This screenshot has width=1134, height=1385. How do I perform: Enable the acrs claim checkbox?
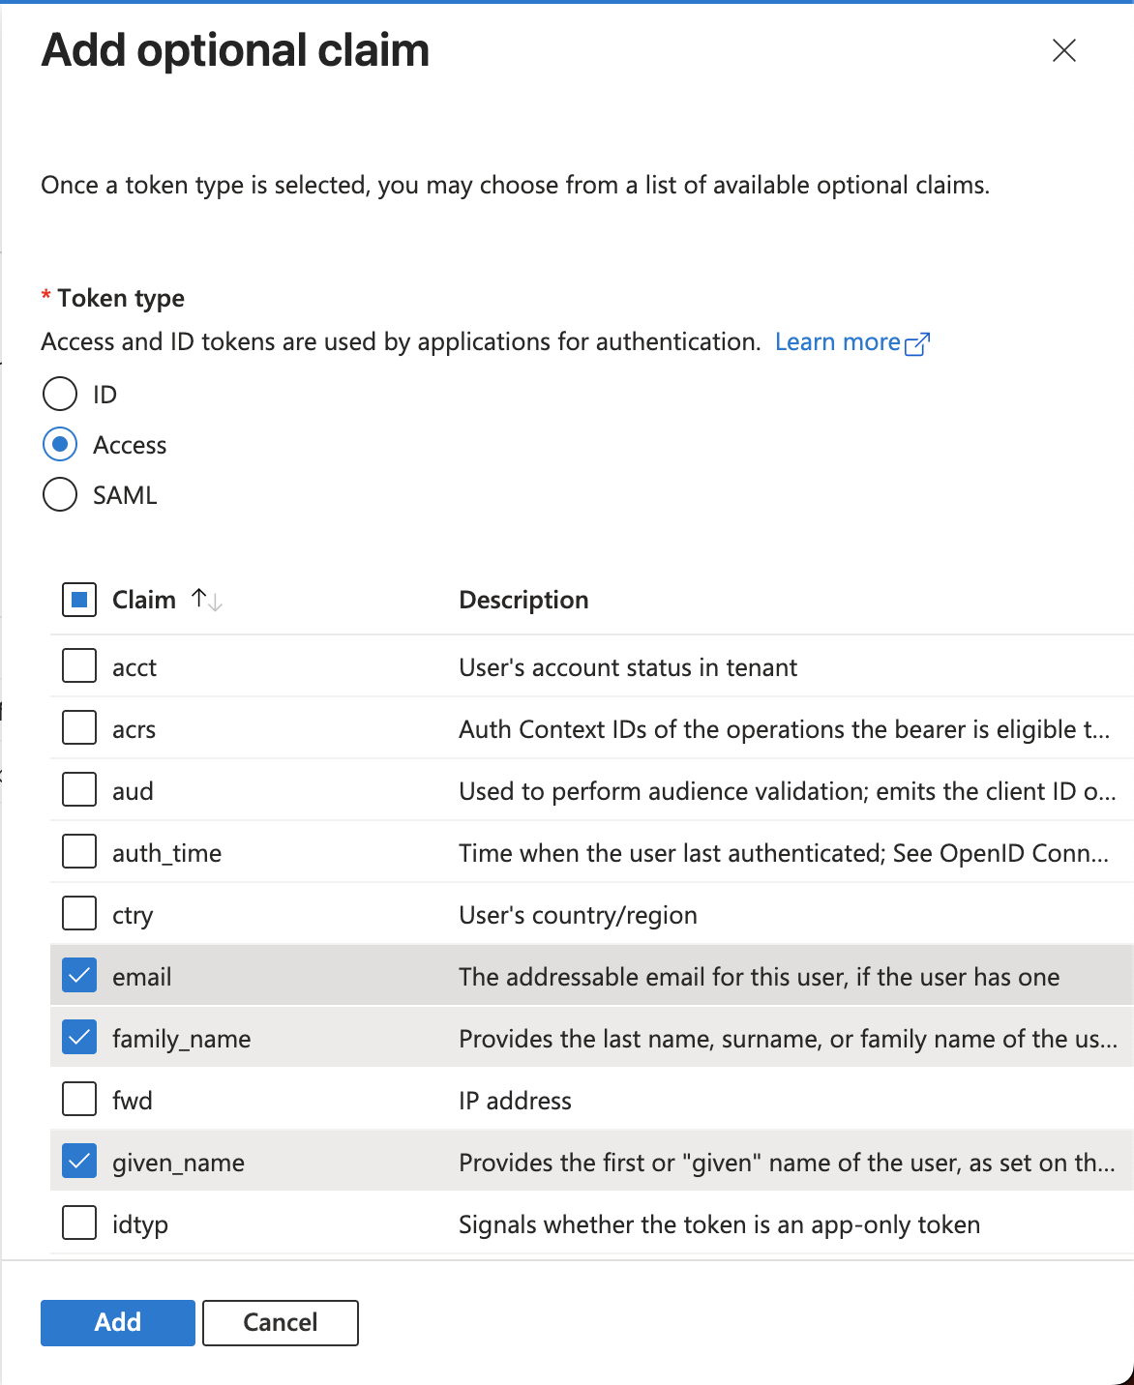point(79,728)
